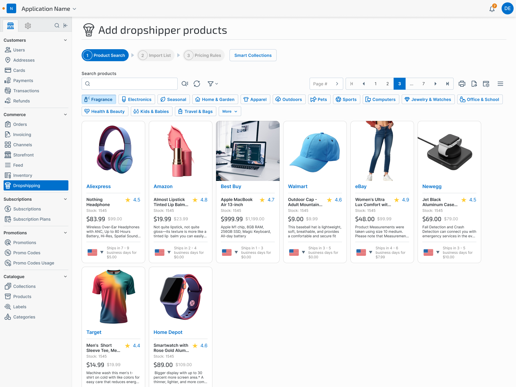Toggle the Travel & Bags filter
This screenshot has width=516, height=387.
[196, 111]
